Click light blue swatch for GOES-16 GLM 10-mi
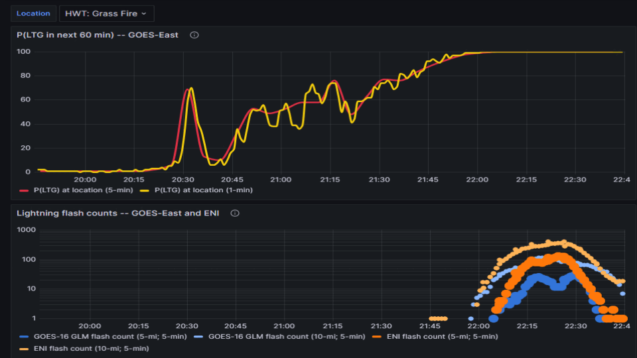The image size is (637, 358). click(x=200, y=337)
